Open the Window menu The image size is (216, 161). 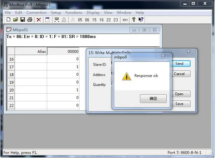pos(124,13)
